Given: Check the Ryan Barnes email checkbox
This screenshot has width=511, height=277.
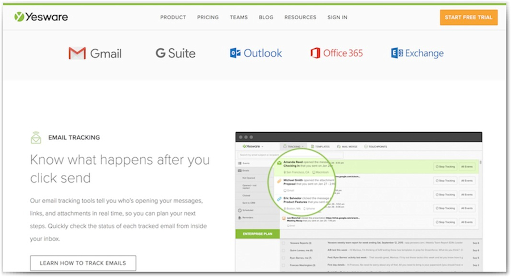Looking at the screenshot, I should [x=283, y=258].
